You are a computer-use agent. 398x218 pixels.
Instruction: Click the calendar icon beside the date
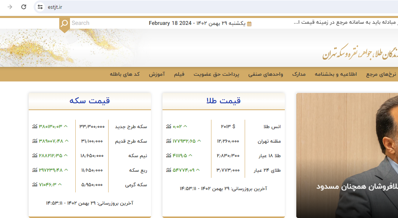[x=249, y=24]
